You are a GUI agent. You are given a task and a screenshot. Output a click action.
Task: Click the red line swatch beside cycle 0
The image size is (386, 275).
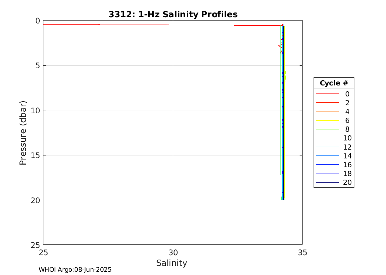pos(328,94)
